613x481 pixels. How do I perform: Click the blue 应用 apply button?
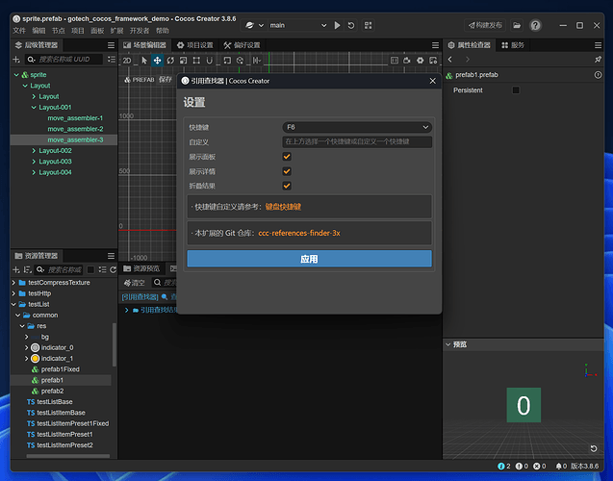coord(309,259)
